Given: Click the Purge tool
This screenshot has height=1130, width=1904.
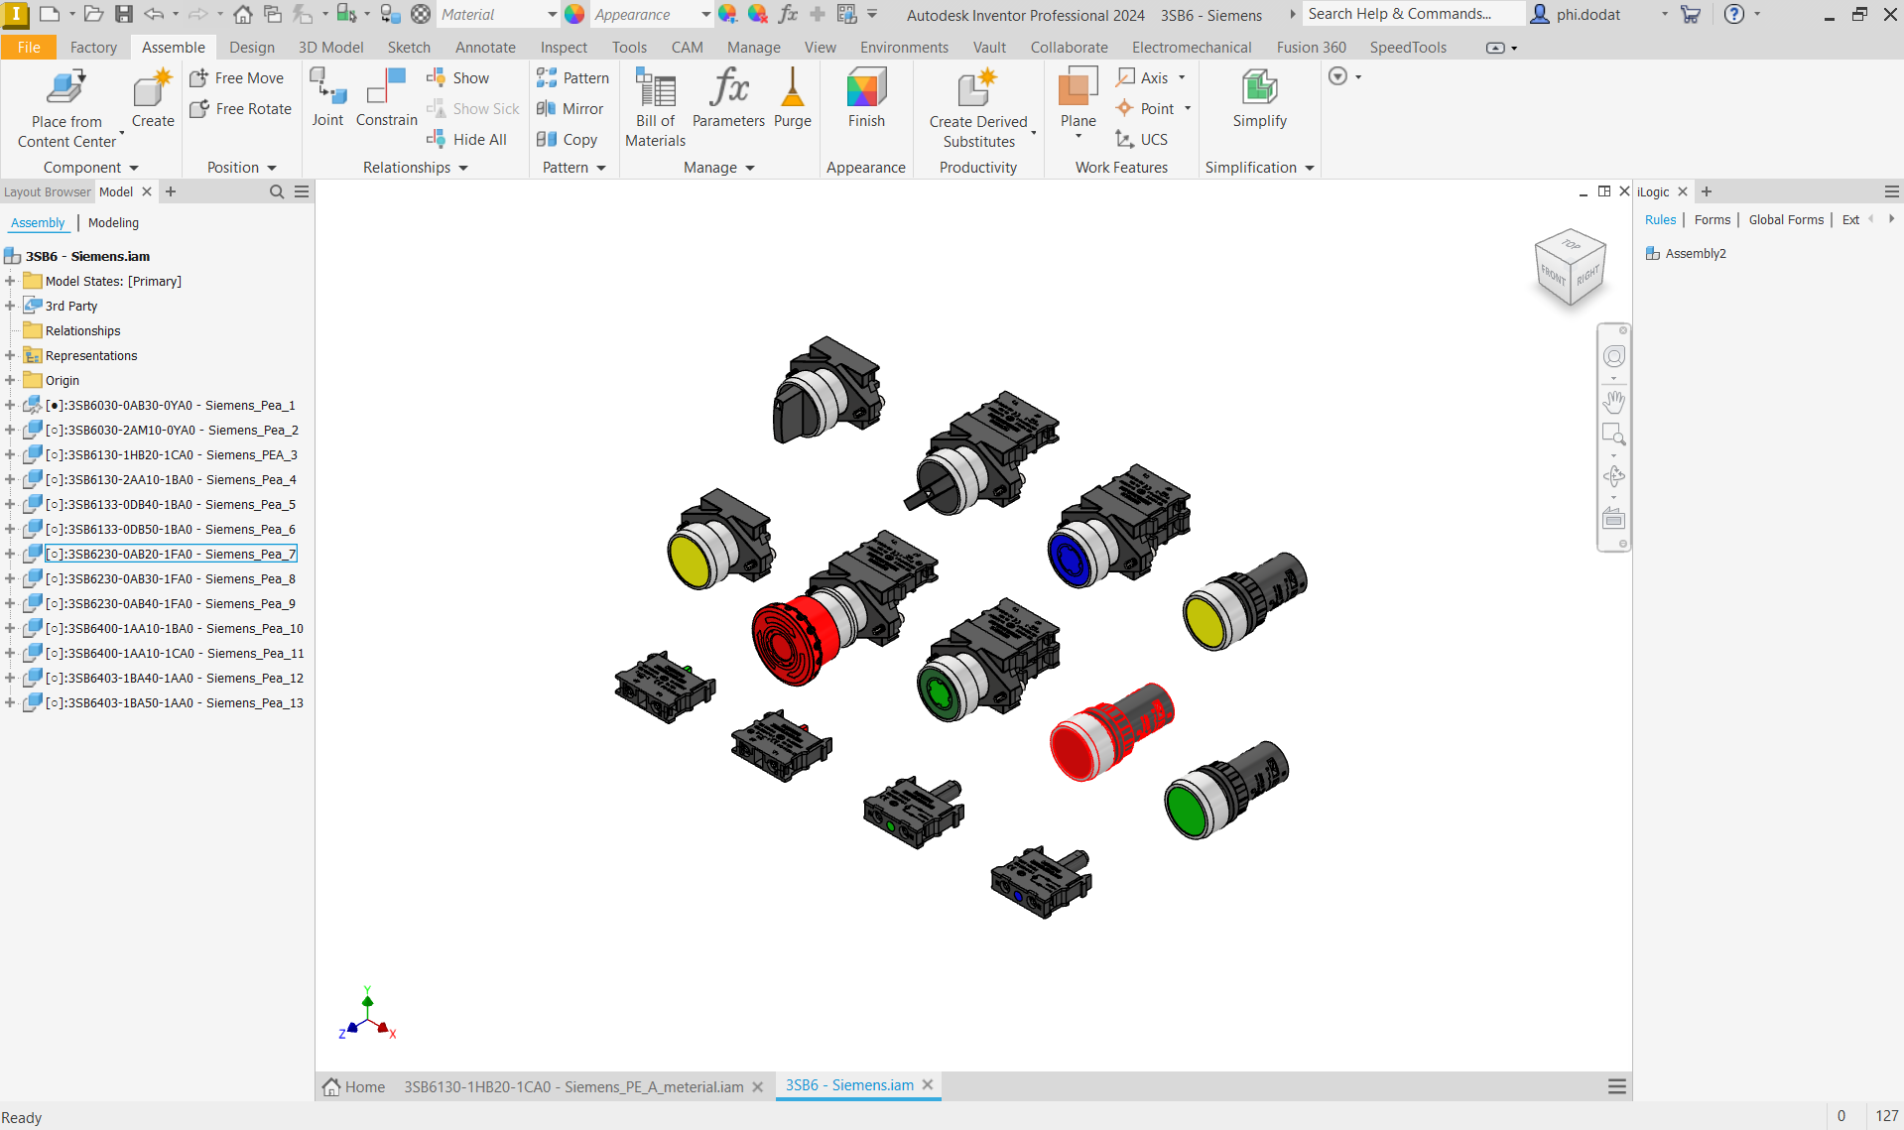Looking at the screenshot, I should coord(792,98).
